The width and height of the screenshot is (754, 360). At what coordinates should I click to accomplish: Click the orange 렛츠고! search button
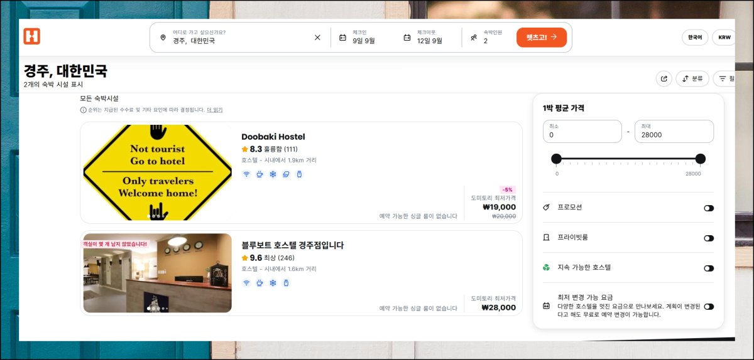(x=542, y=37)
